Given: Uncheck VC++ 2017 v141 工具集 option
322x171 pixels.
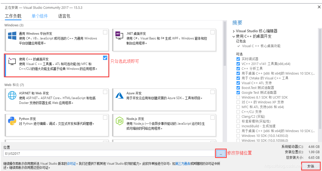Looking at the screenshot, I should [x=238, y=64].
